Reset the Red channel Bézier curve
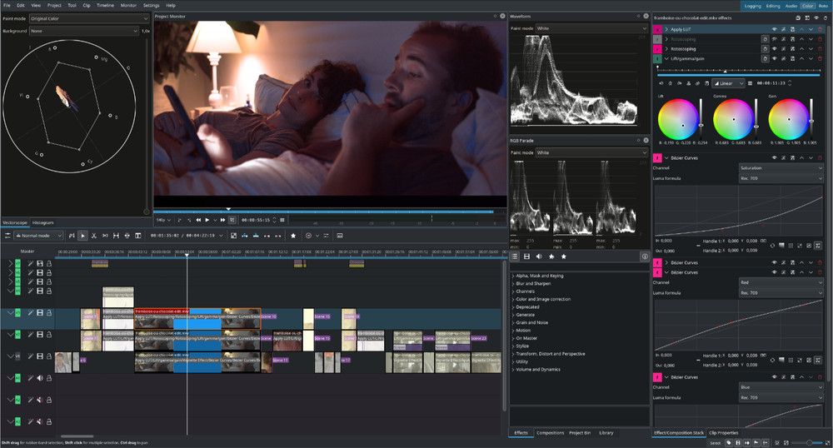 click(772, 360)
